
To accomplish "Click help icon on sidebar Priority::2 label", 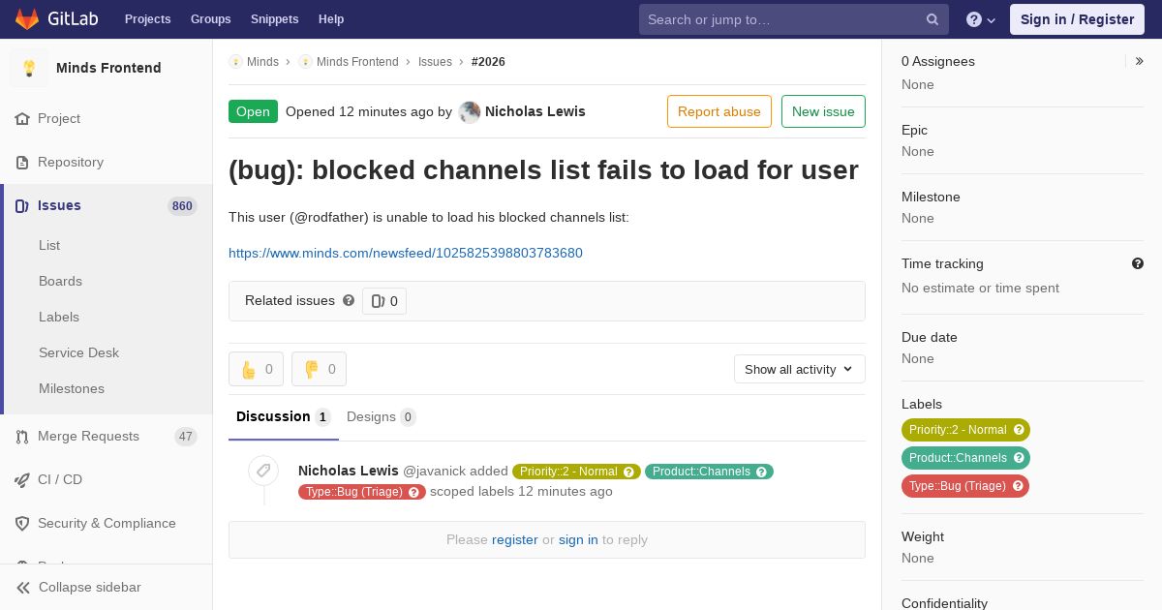I will coord(1019,430).
